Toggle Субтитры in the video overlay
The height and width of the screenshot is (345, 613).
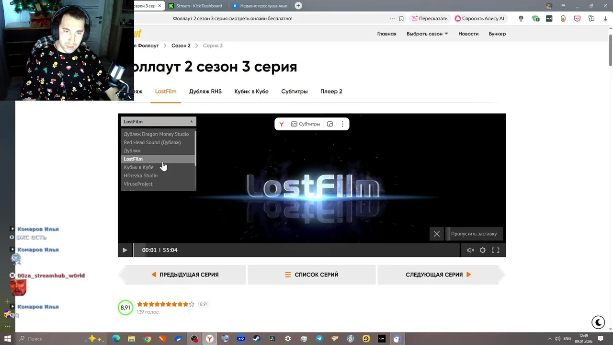(306, 124)
